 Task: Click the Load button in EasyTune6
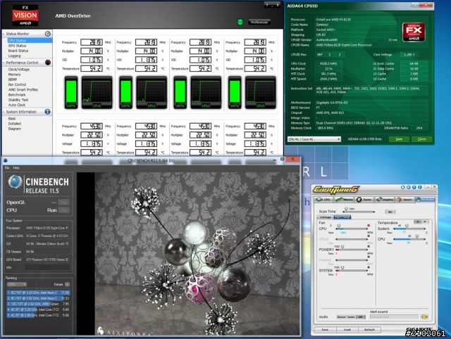pos(347,330)
